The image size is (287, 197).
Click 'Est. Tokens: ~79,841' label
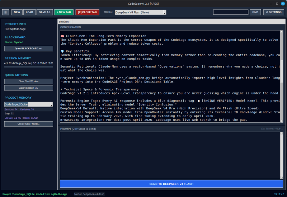tap(272, 129)
